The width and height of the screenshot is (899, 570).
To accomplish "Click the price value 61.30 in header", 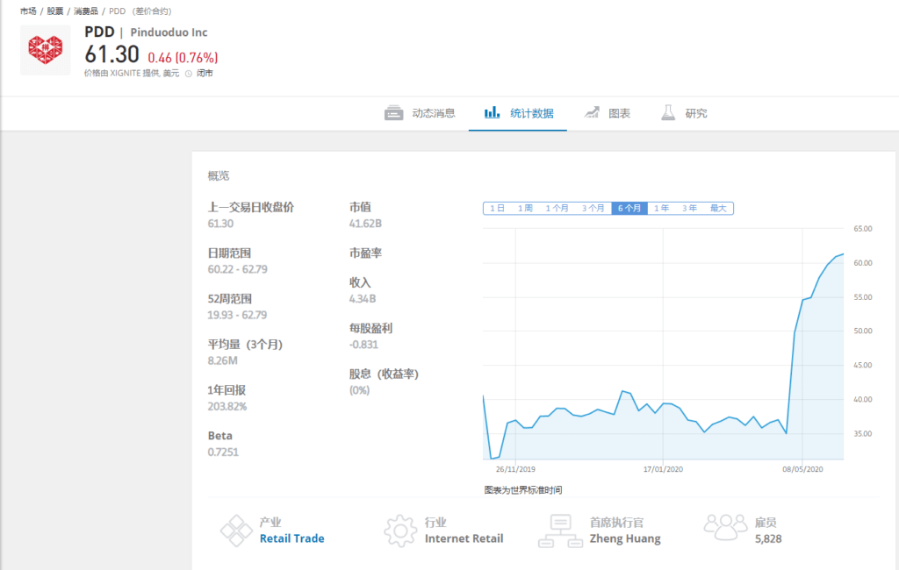I will coord(111,54).
